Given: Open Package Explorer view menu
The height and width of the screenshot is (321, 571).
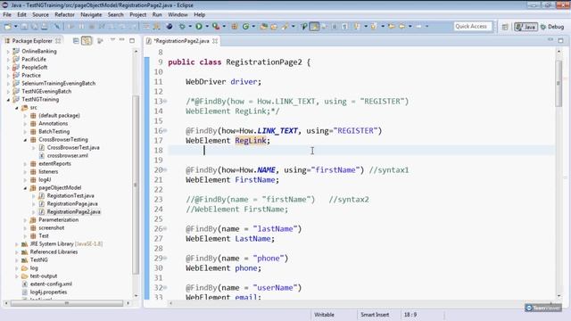Looking at the screenshot, I should pos(112,40).
